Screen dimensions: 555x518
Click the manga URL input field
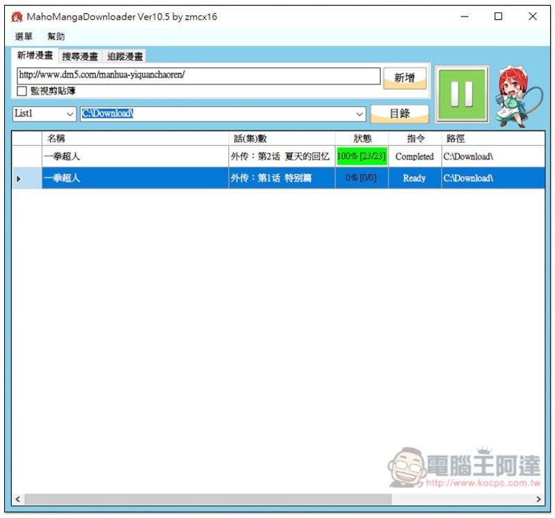click(x=198, y=76)
